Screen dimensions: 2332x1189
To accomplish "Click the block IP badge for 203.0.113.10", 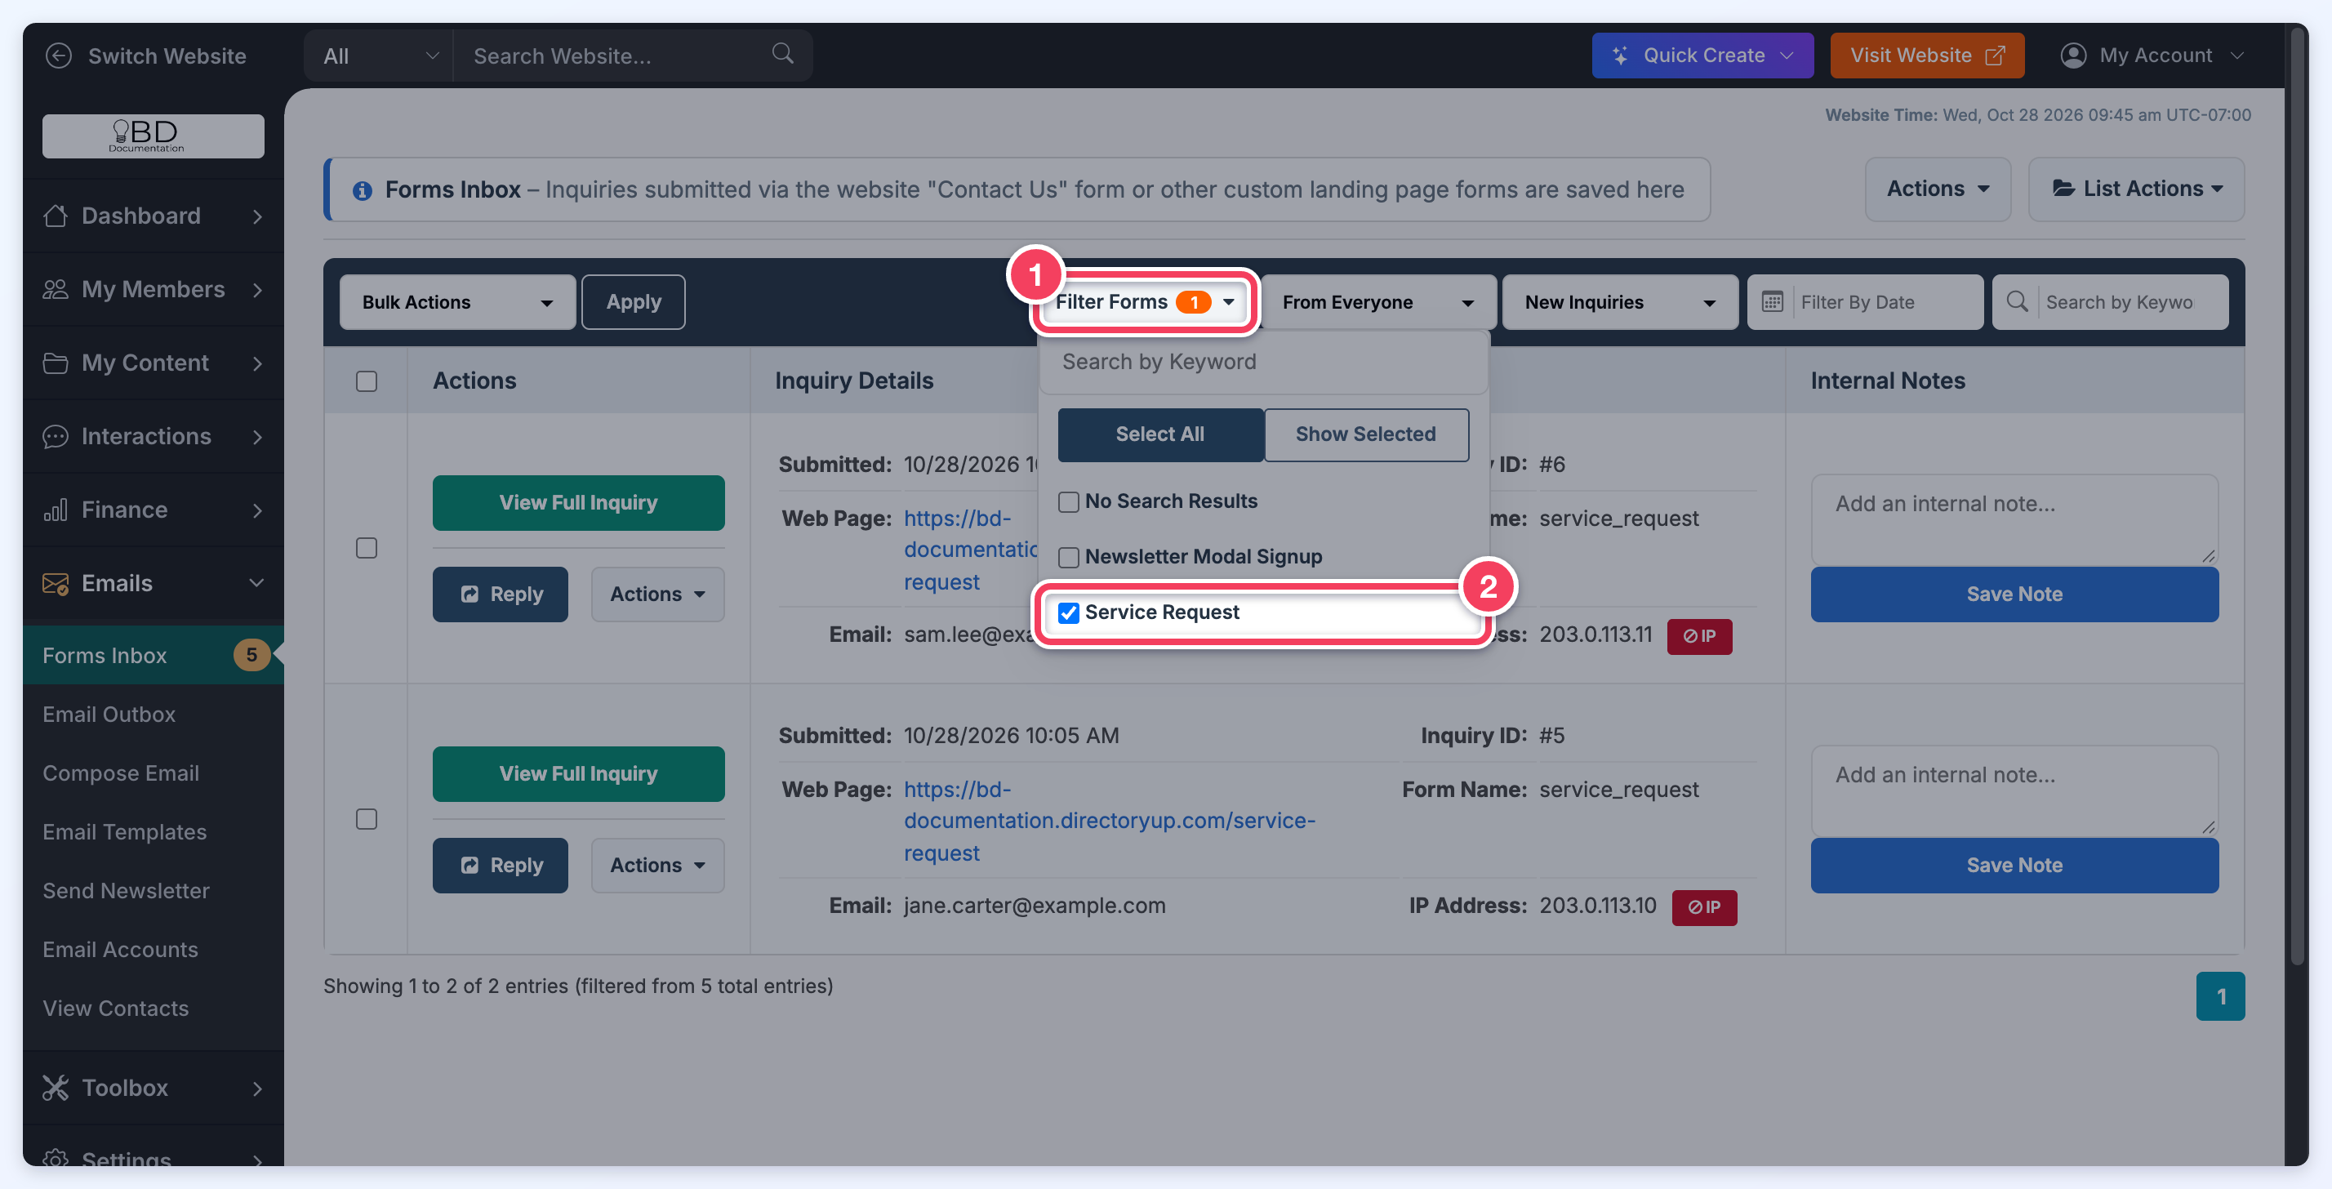I will [1704, 907].
